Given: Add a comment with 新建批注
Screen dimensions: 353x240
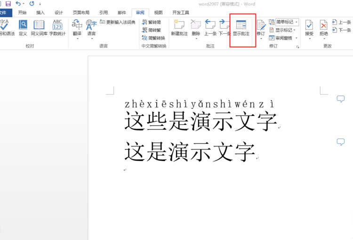Looking at the screenshot, I should 179,28.
